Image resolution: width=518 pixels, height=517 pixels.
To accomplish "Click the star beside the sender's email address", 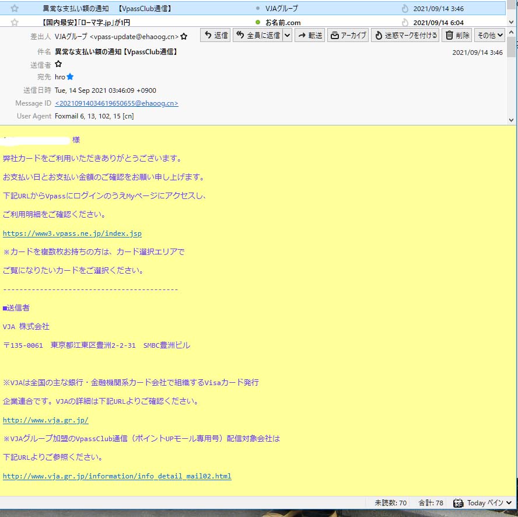I will click(x=184, y=36).
